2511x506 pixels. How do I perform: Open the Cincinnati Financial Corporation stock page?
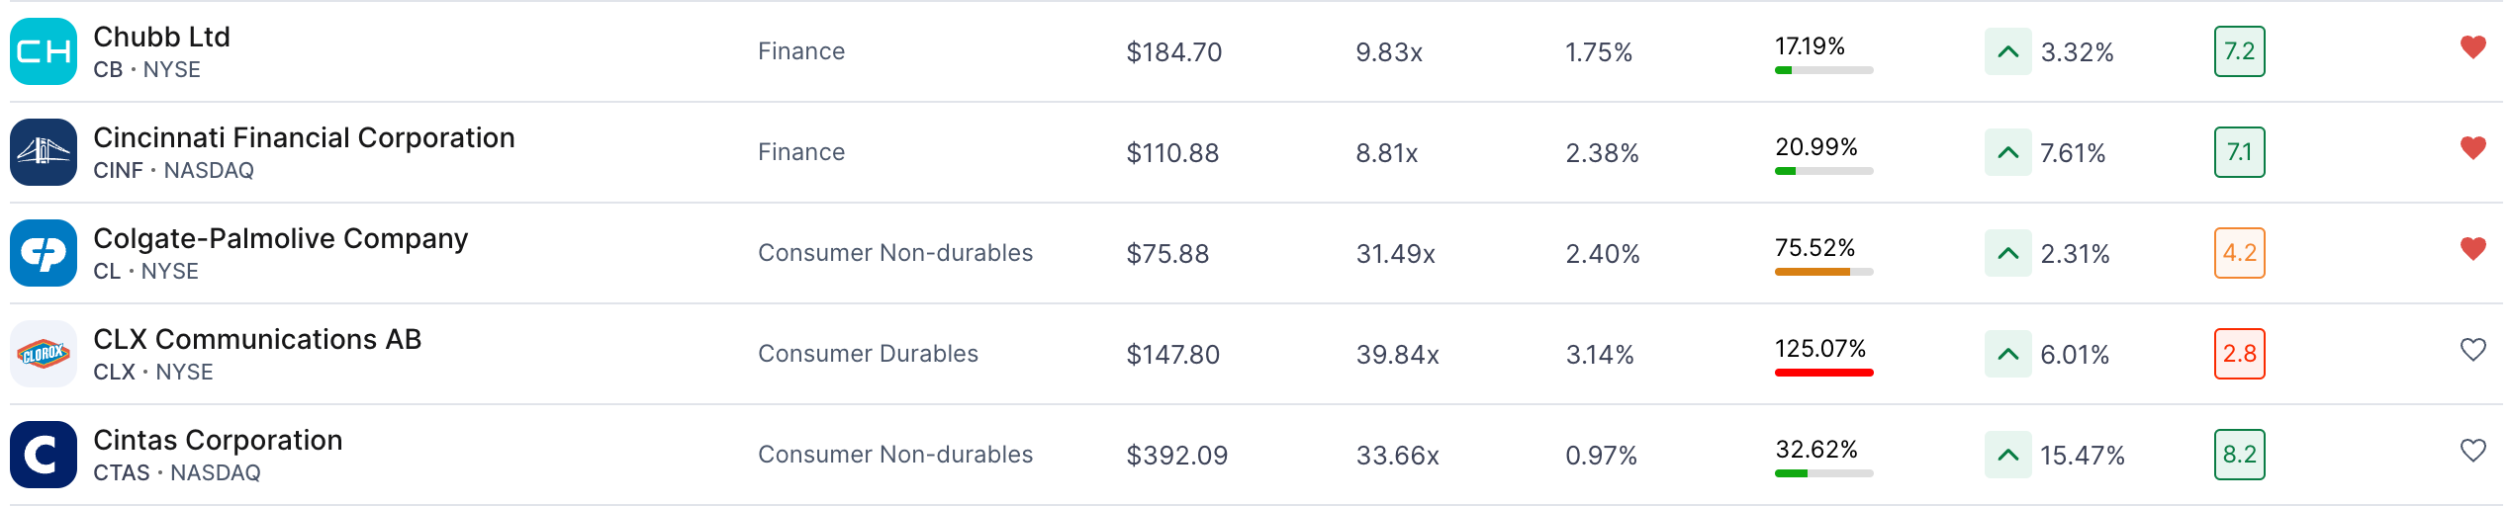pos(304,137)
